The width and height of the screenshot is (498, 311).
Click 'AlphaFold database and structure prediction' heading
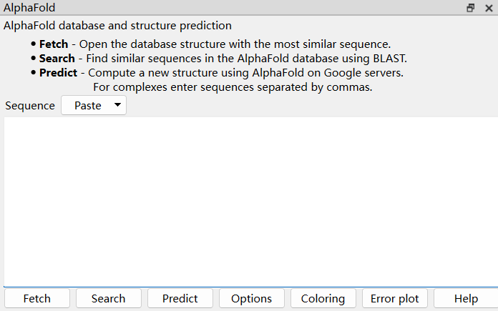[118, 26]
